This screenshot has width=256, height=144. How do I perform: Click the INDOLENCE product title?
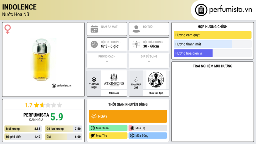tap(19, 7)
